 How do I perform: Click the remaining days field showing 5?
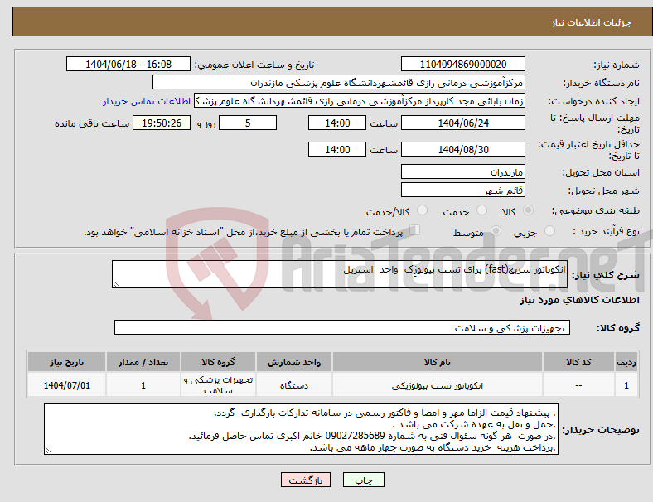pos(248,123)
